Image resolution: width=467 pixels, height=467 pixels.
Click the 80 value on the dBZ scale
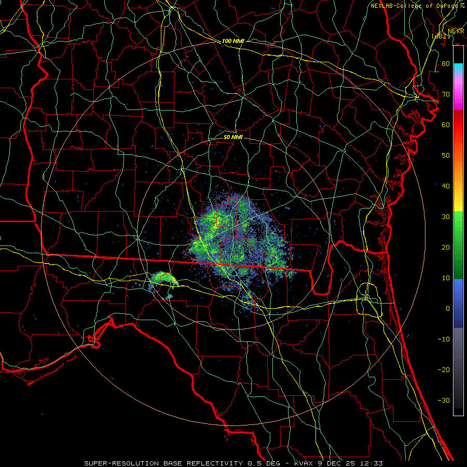[446, 64]
